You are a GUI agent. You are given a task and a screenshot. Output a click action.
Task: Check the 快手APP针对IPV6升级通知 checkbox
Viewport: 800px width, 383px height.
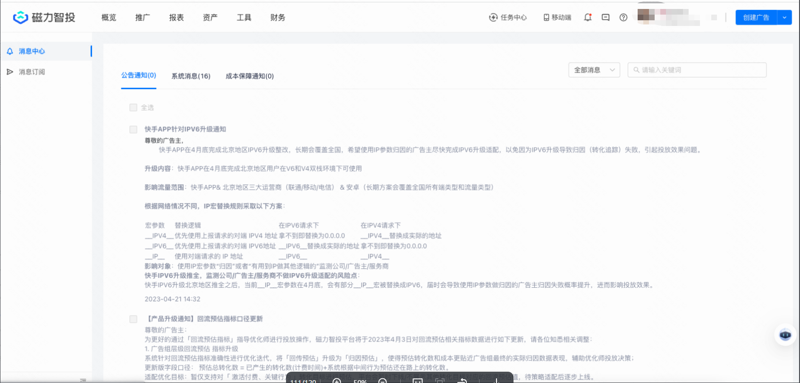coord(133,129)
